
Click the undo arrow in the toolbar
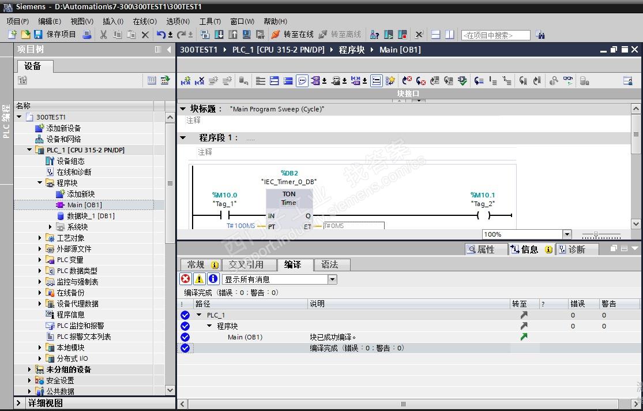click(x=161, y=35)
